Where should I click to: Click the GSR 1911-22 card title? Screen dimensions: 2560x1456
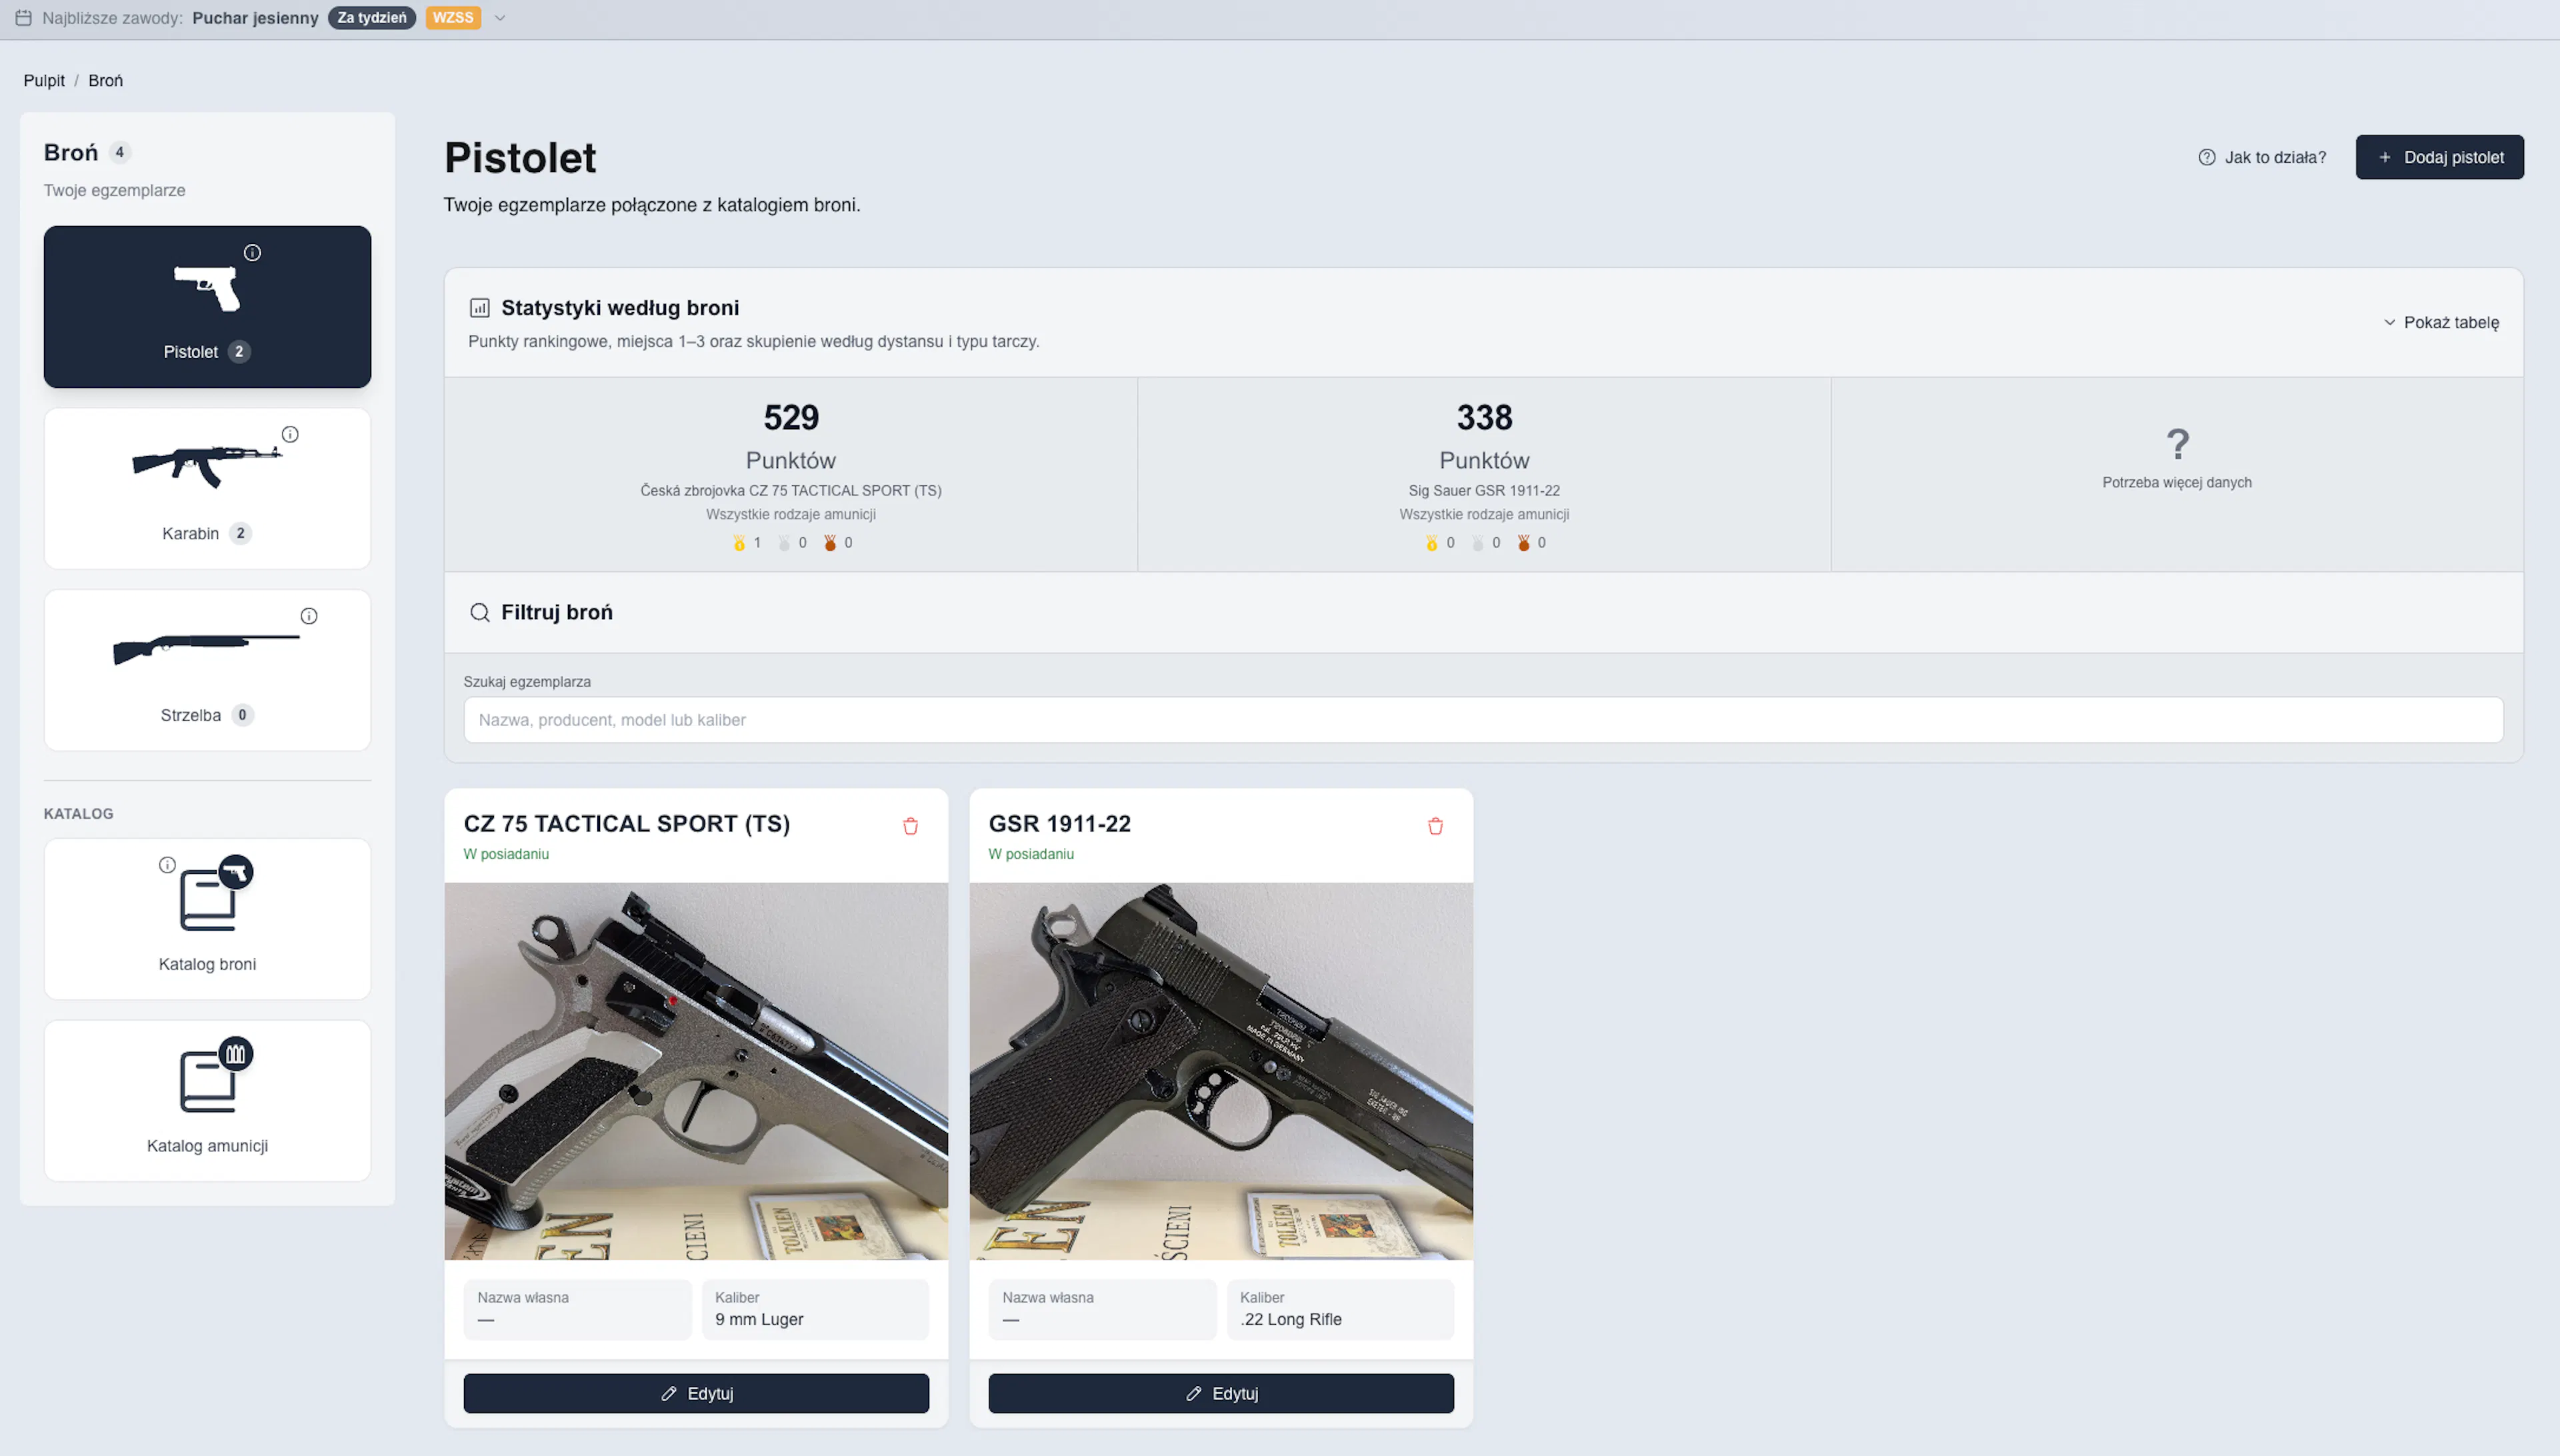pyautogui.click(x=1060, y=824)
